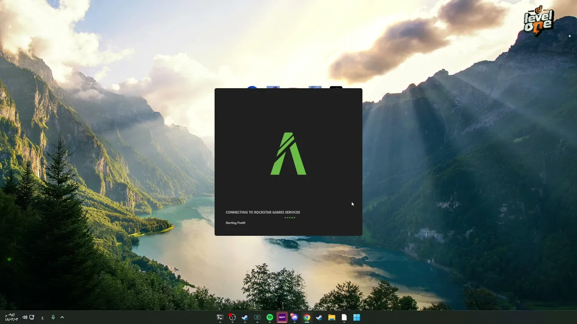
Task: Switch to Google Chrome on the taskbar
Action: point(307,317)
